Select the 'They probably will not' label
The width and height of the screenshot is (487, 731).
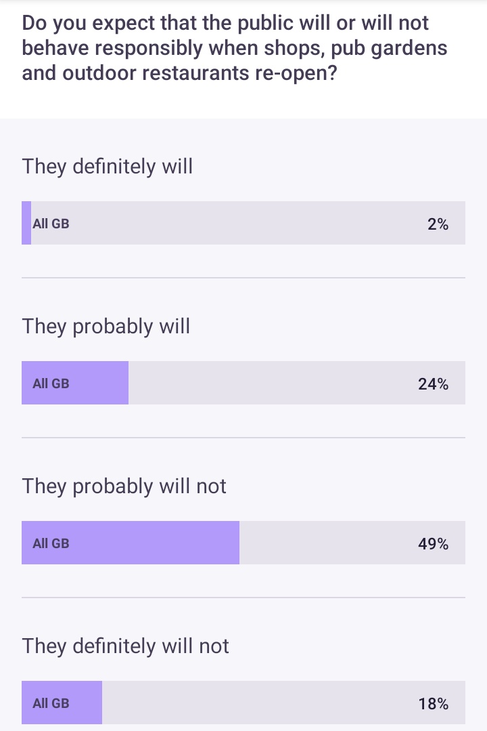(124, 486)
